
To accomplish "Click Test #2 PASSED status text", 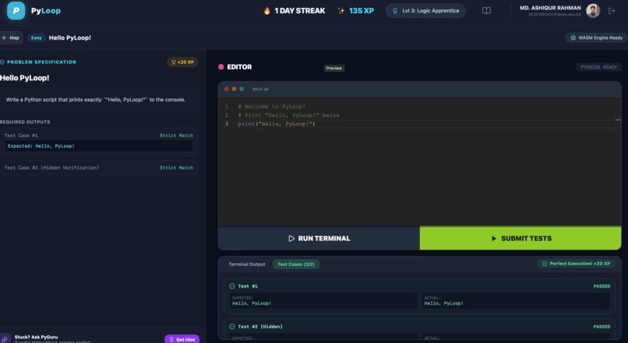I will point(602,327).
